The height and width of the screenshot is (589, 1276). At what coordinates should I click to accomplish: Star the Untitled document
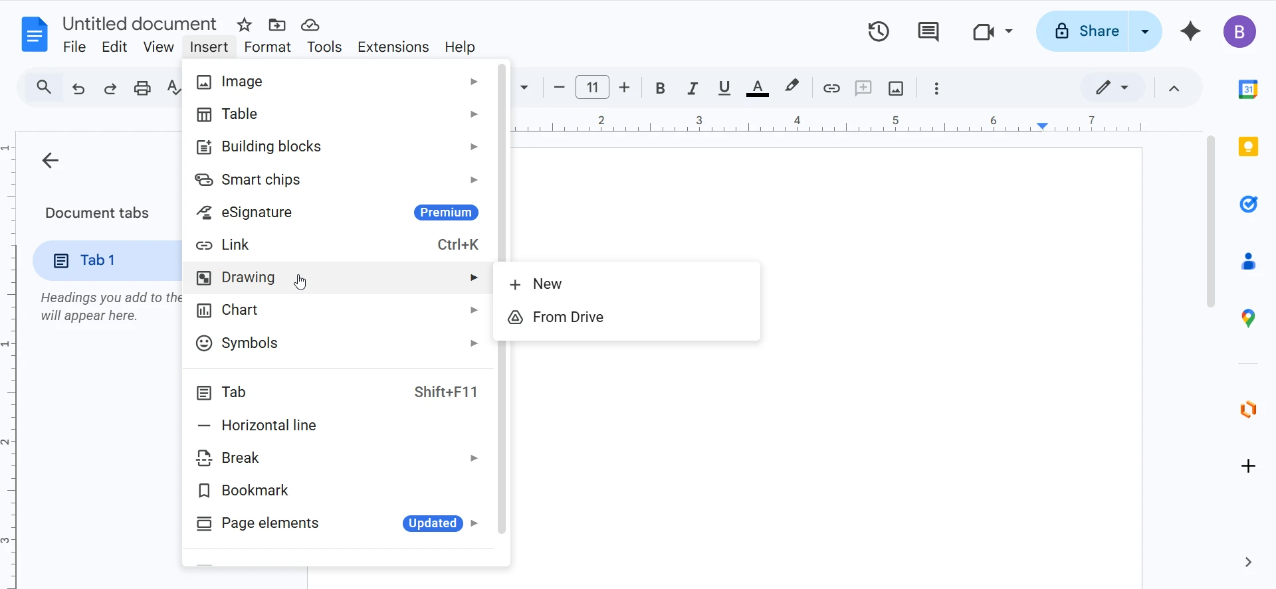[x=245, y=25]
